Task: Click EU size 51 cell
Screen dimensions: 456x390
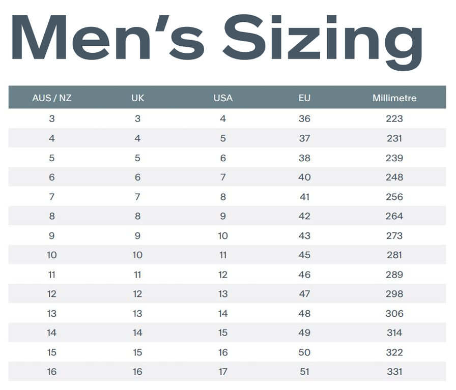Action: point(304,371)
